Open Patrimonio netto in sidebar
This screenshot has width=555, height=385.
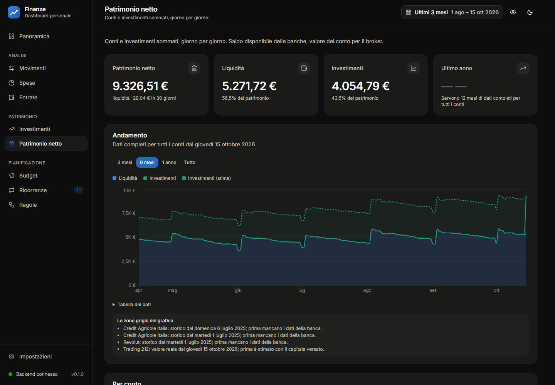[x=46, y=144]
